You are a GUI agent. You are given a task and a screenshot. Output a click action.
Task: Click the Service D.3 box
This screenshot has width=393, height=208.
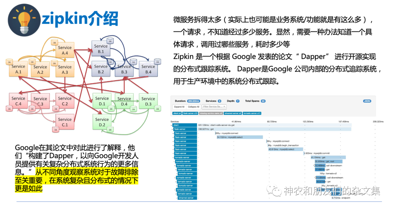pos(148,101)
